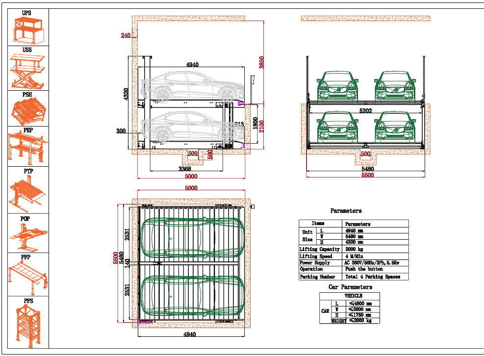484x356 pixels.
Task: Click the lower-right green car in front view
Action: [x=395, y=127]
